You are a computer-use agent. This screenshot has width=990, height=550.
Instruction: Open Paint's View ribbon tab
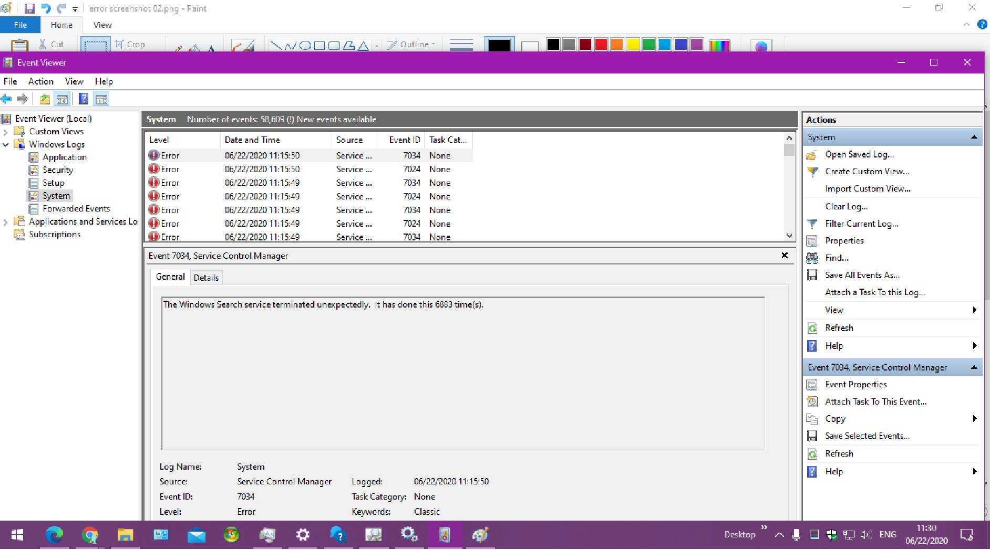click(x=102, y=25)
